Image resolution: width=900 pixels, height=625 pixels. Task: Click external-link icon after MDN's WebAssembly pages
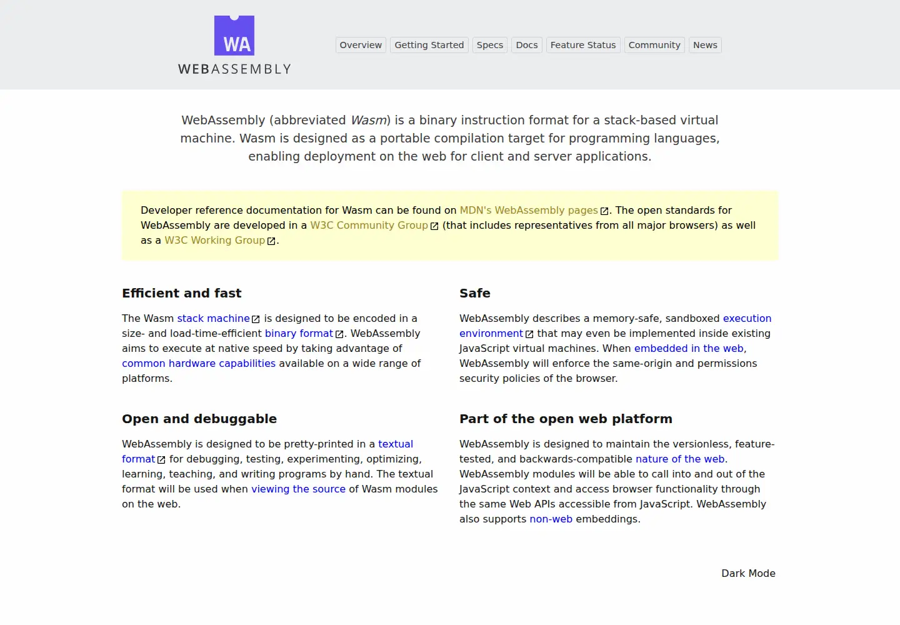604,211
